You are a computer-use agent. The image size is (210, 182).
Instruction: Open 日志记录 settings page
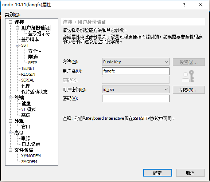31,144
